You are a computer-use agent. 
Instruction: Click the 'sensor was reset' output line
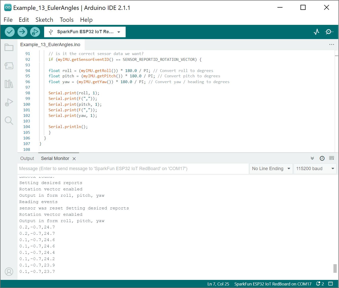click(74, 208)
